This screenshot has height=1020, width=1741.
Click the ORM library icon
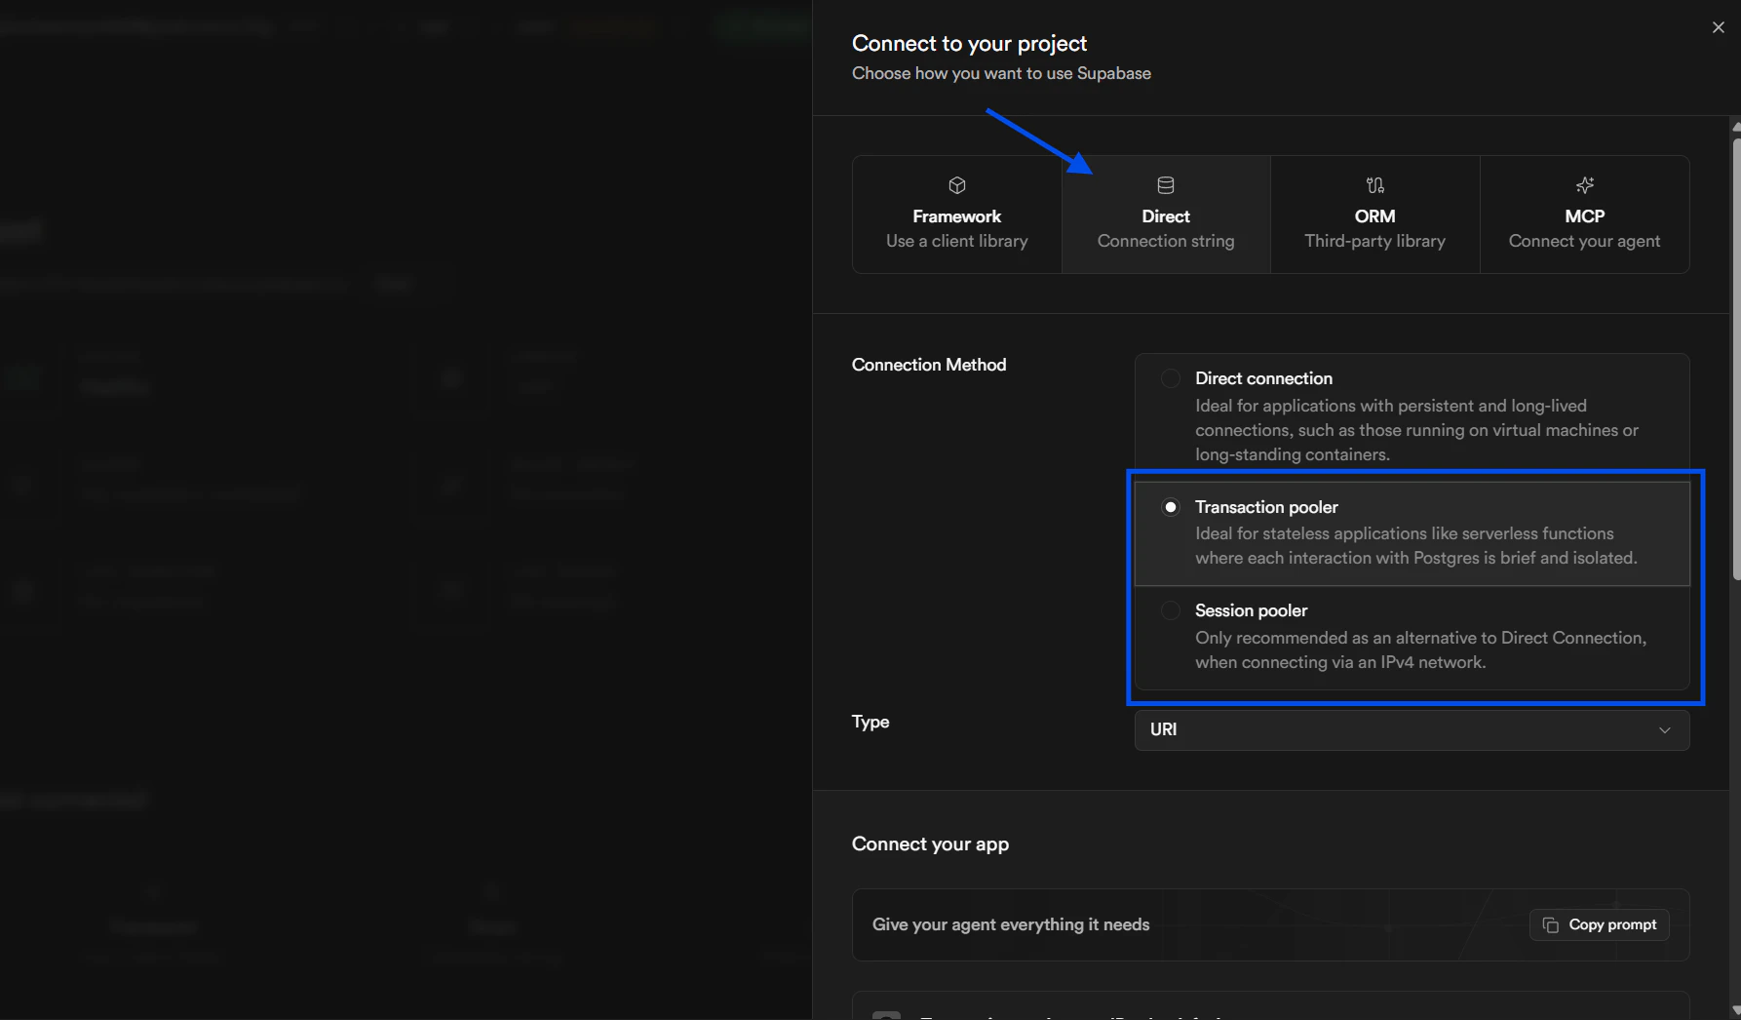pos(1375,185)
